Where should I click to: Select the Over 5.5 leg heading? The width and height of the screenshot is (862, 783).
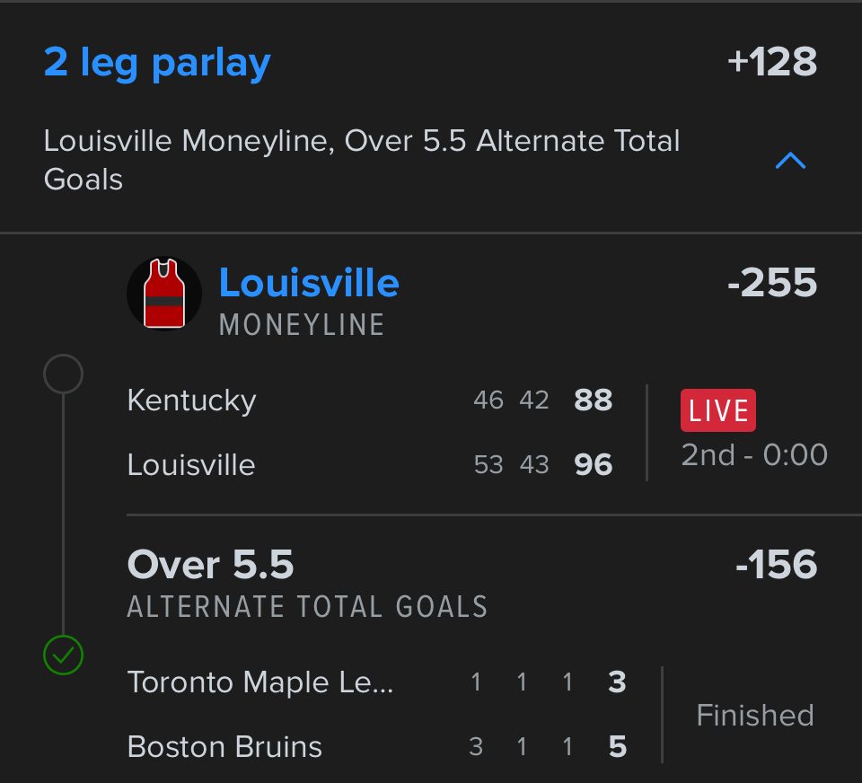tap(211, 565)
